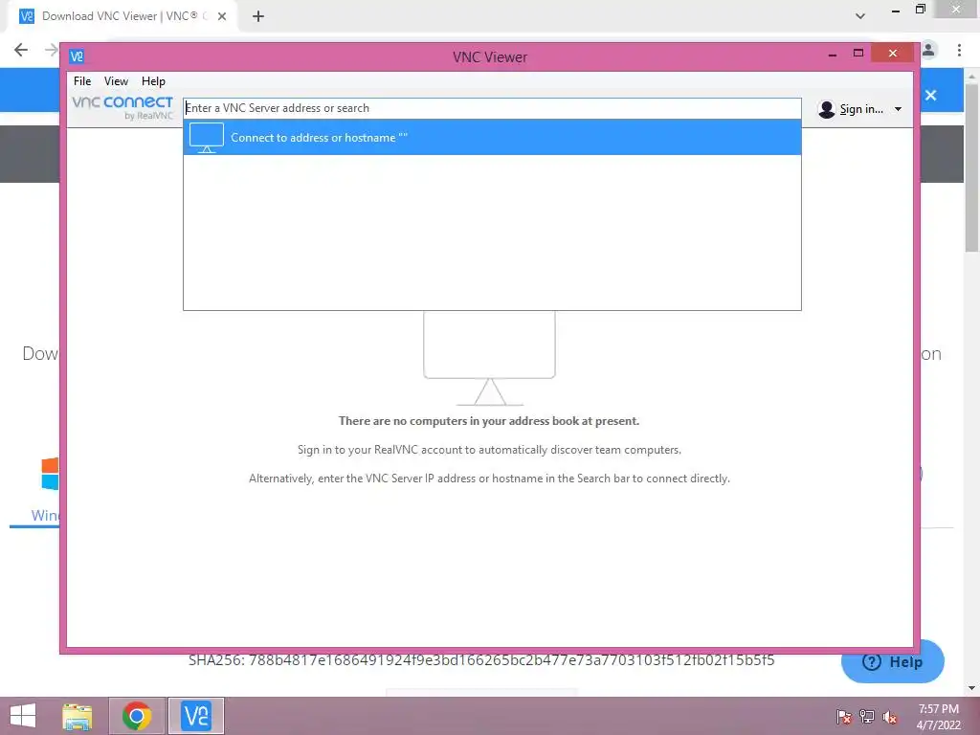Expand the Sign in dropdown arrow

click(x=898, y=109)
